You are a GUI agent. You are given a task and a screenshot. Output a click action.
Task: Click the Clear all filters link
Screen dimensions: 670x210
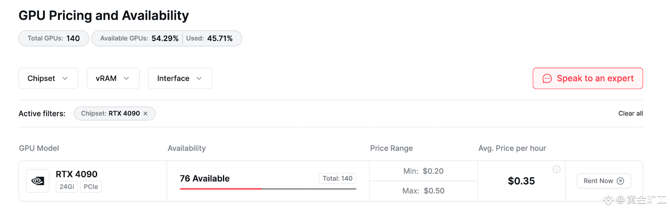[631, 113]
